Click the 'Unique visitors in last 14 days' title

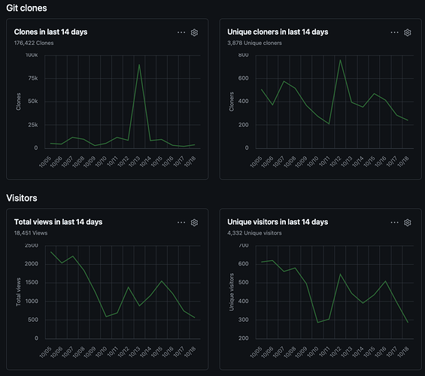tap(278, 222)
